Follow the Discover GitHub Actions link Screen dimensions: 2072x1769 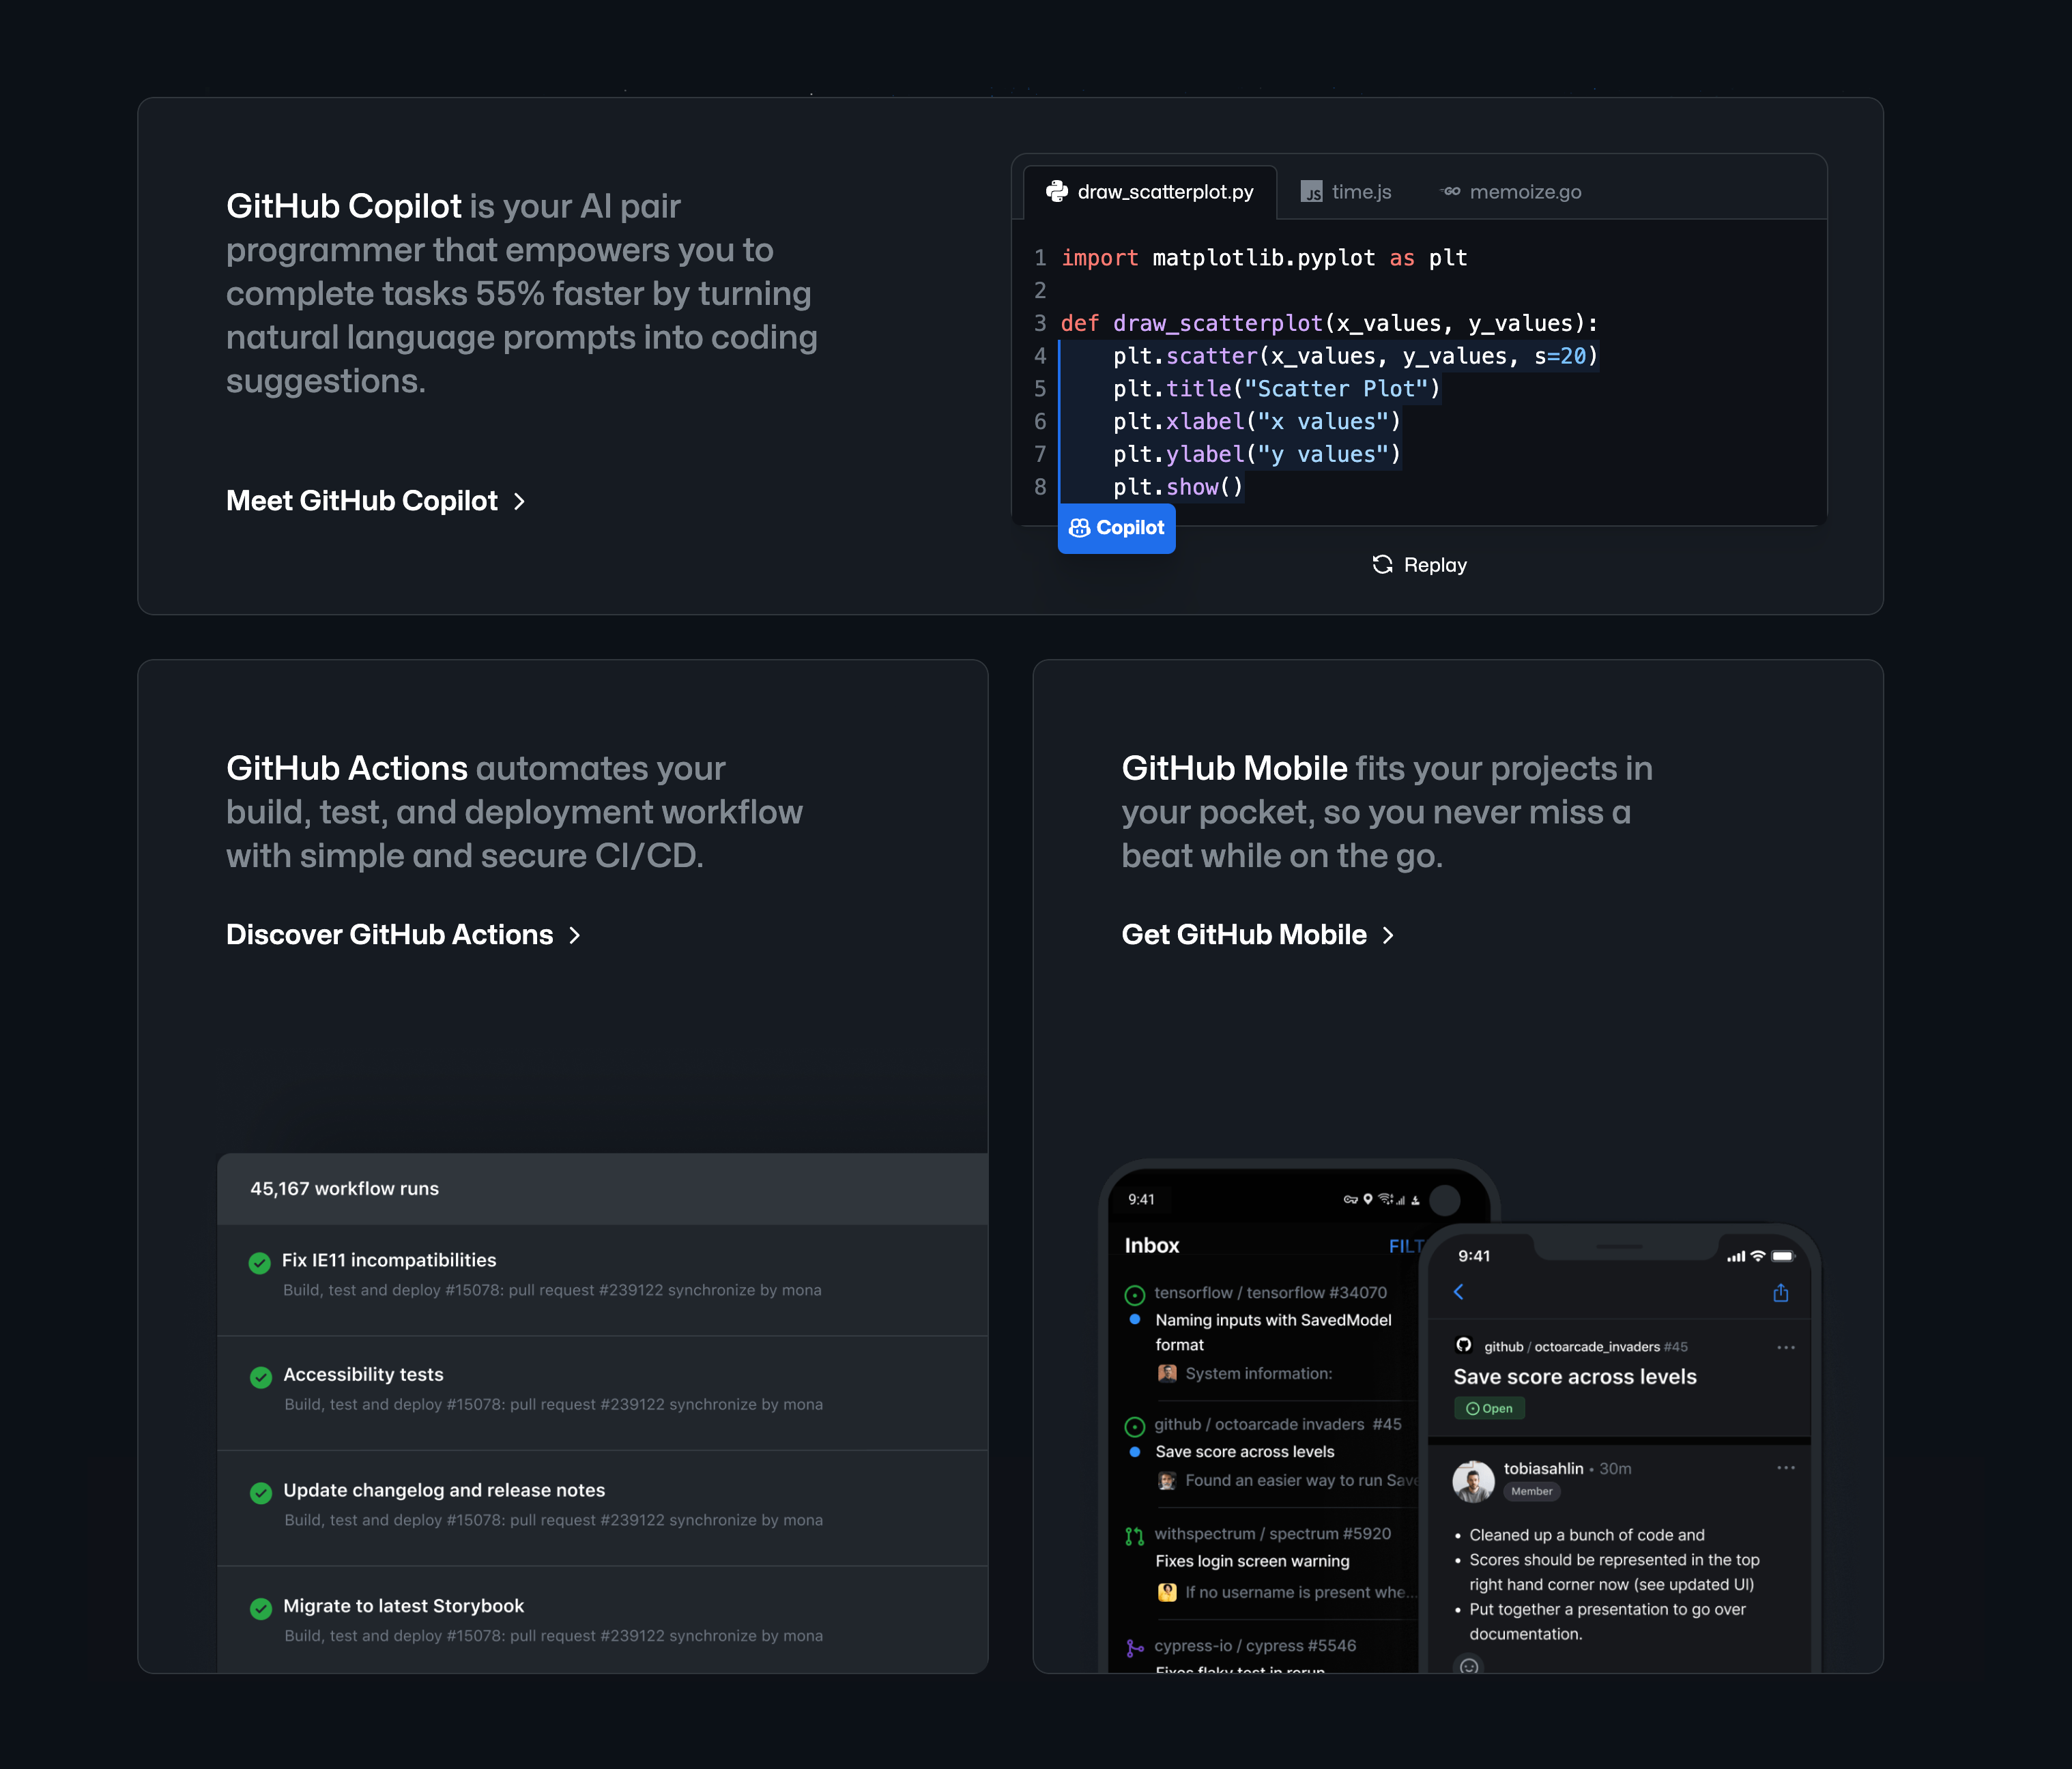(389, 935)
